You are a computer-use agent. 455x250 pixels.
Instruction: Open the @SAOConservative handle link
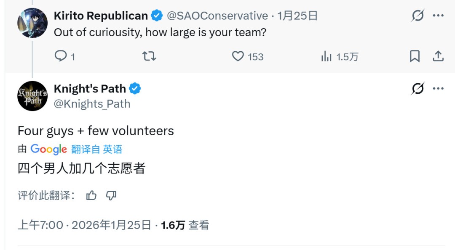pyautogui.click(x=217, y=16)
